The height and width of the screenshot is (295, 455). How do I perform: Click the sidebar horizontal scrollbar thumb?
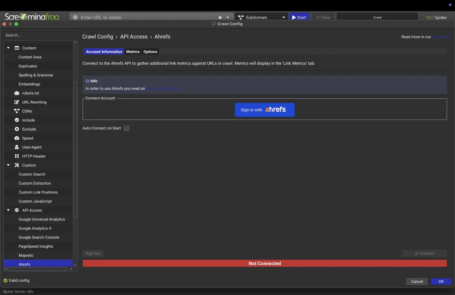coord(37,269)
